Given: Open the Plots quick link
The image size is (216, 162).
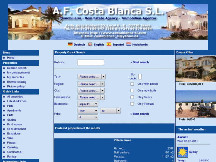Looking at the screenshot, I should pos(10,106).
